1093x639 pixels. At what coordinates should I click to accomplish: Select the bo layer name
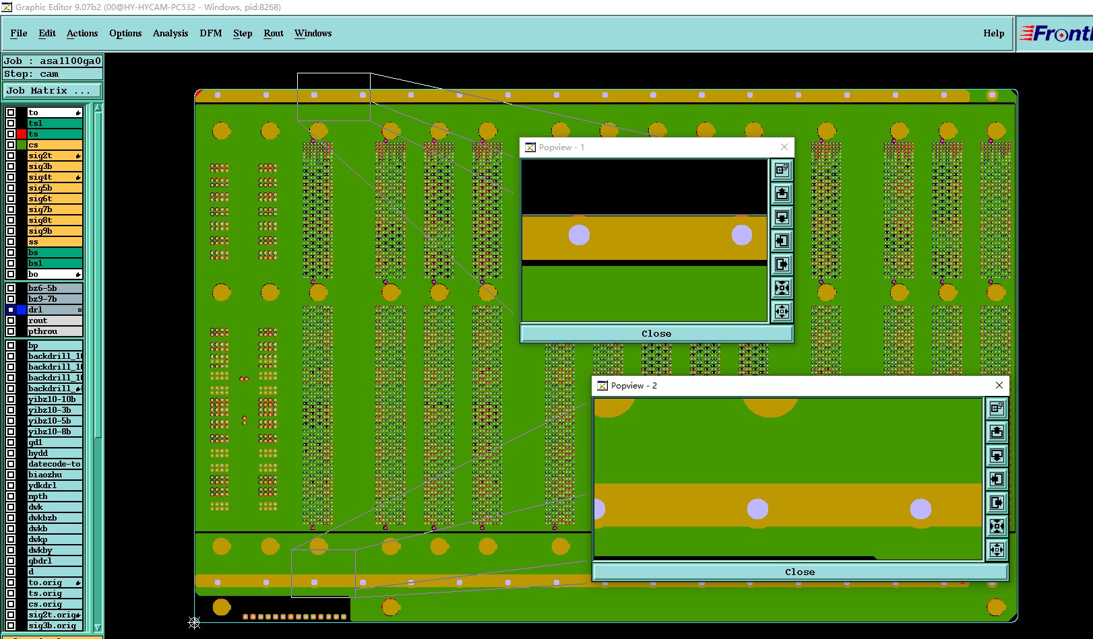point(55,274)
